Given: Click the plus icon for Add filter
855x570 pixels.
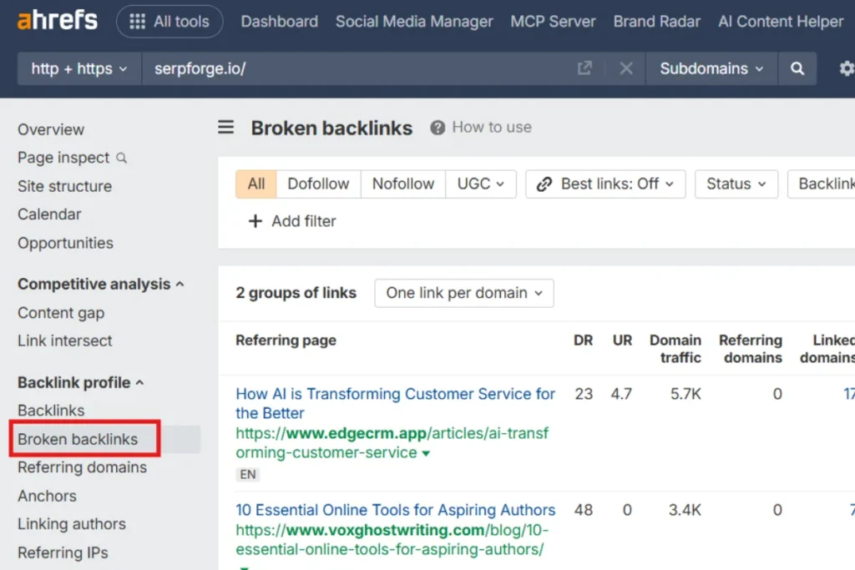Looking at the screenshot, I should (x=255, y=221).
